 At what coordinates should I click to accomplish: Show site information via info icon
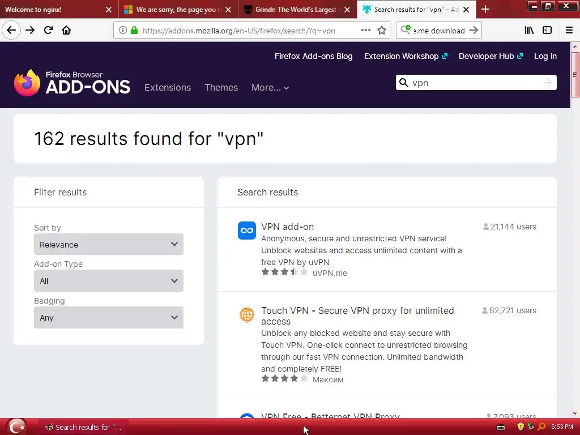122,31
